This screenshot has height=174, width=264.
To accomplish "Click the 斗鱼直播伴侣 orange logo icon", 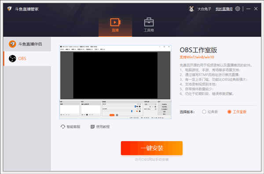I will (12, 44).
